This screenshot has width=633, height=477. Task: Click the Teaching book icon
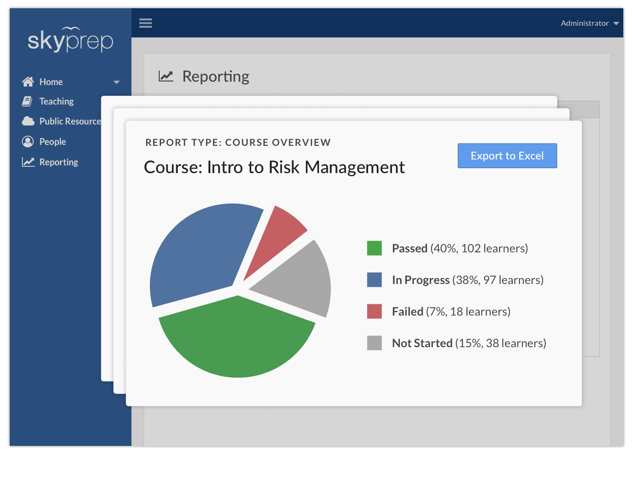click(28, 101)
